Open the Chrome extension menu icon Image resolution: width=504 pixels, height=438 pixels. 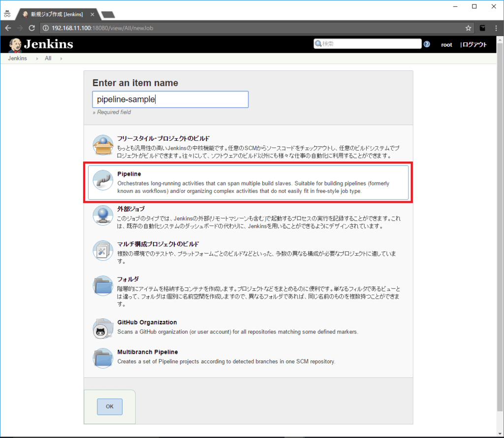point(483,28)
